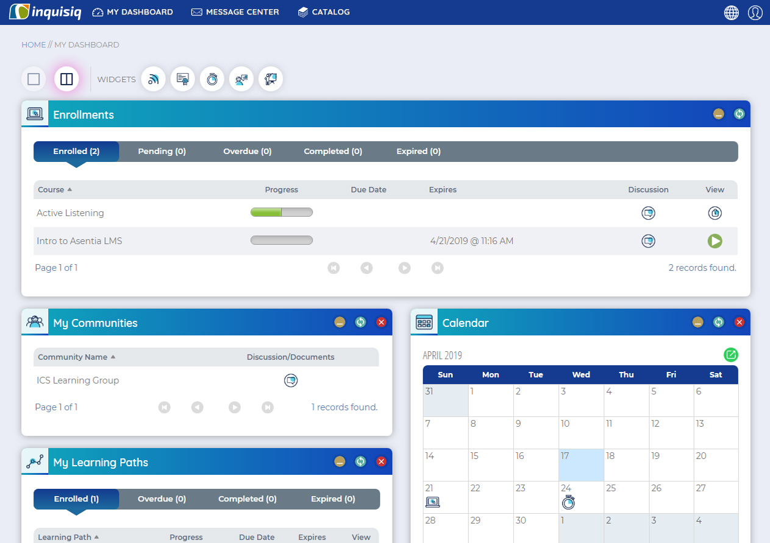Collapse the Enrollments widget
The height and width of the screenshot is (543, 770).
[719, 113]
